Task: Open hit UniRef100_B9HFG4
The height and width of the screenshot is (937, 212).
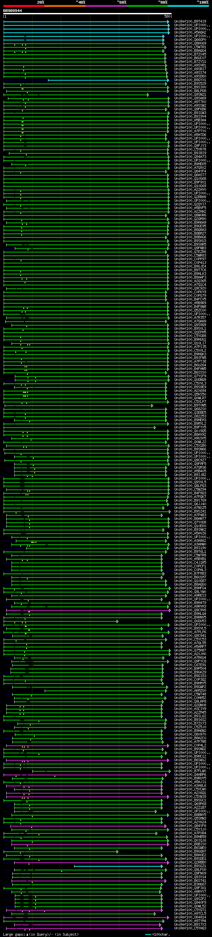Action: coord(190,588)
